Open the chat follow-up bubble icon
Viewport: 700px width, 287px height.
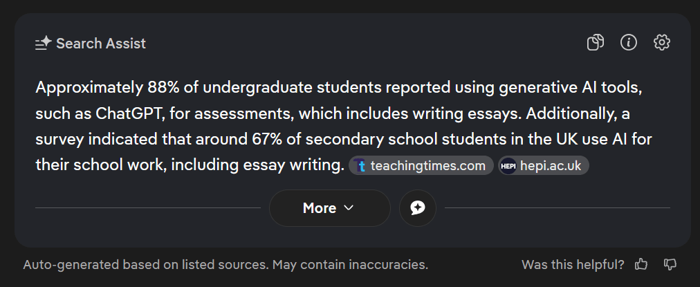(x=418, y=208)
